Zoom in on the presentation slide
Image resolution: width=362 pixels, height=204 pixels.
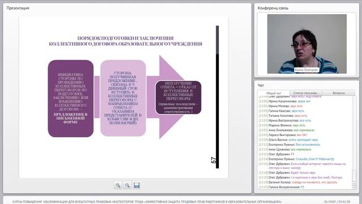118,185
